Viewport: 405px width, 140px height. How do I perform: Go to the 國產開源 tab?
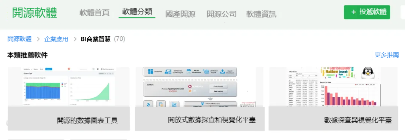point(180,14)
